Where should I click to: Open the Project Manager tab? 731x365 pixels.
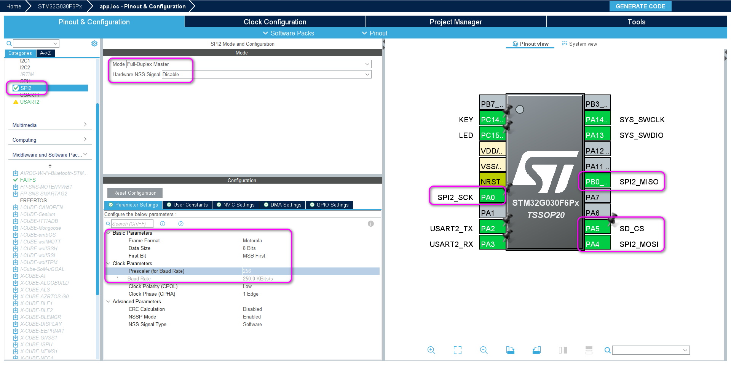pos(456,22)
